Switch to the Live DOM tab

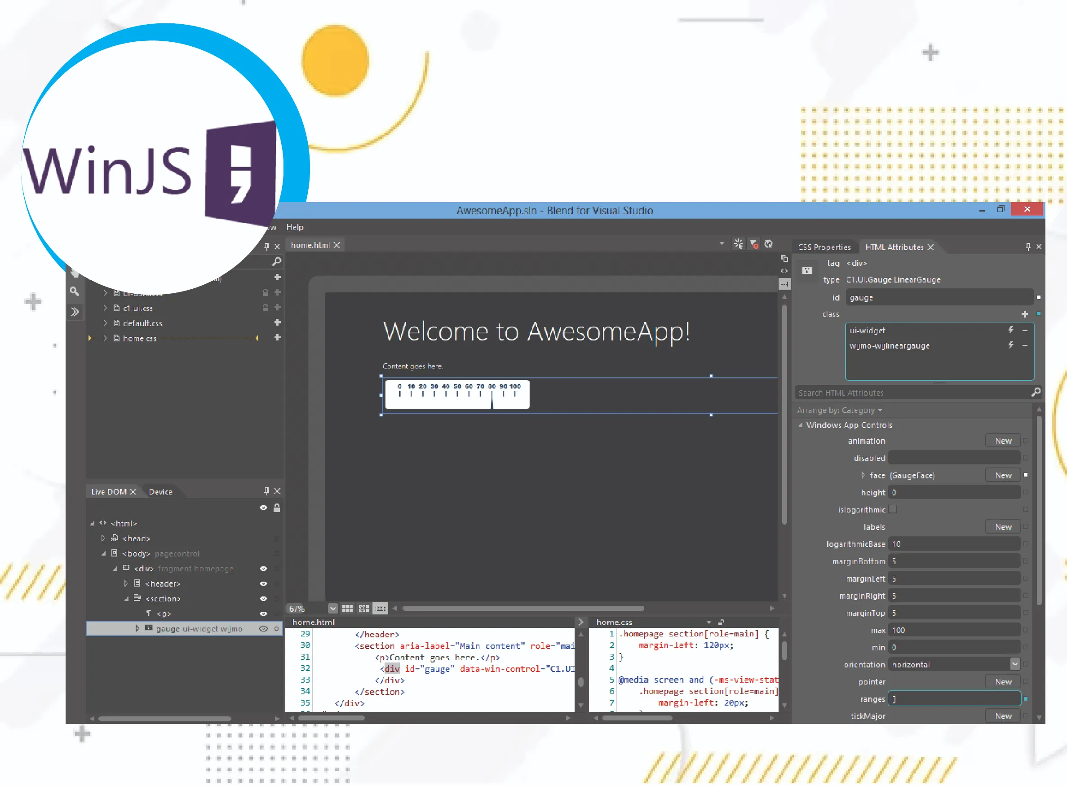coord(109,491)
